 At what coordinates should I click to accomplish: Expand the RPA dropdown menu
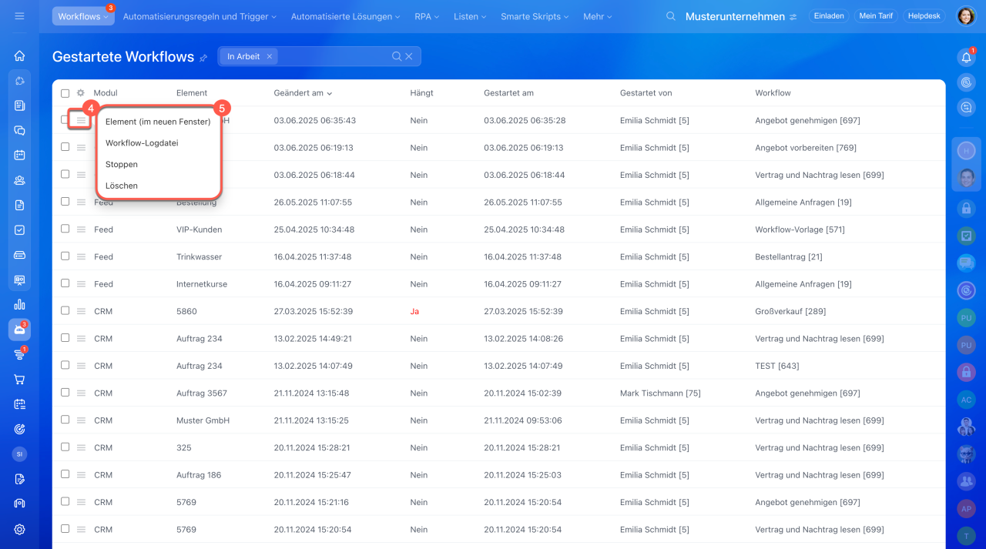(x=427, y=16)
